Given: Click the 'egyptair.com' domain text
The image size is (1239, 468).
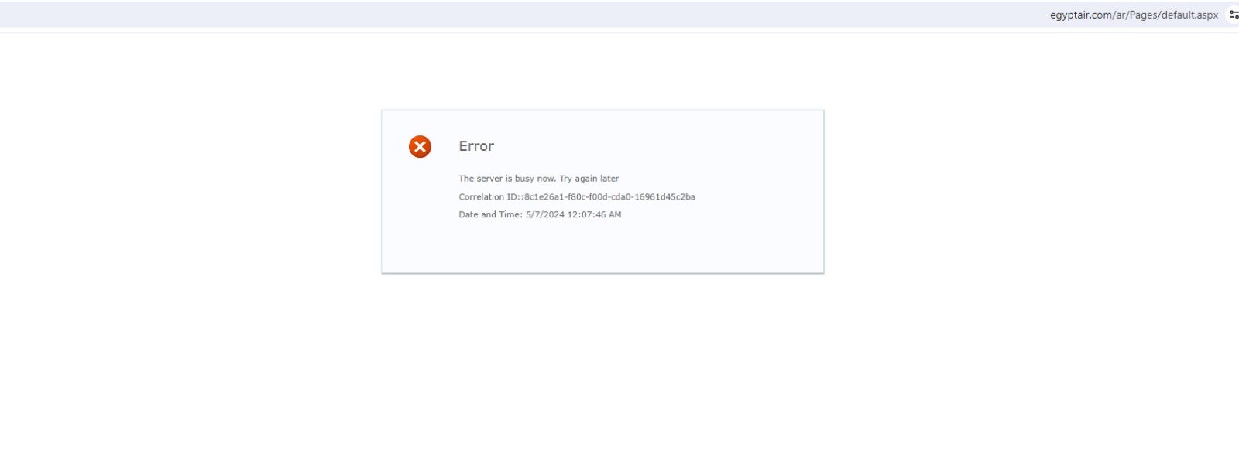Looking at the screenshot, I should click(x=1080, y=15).
